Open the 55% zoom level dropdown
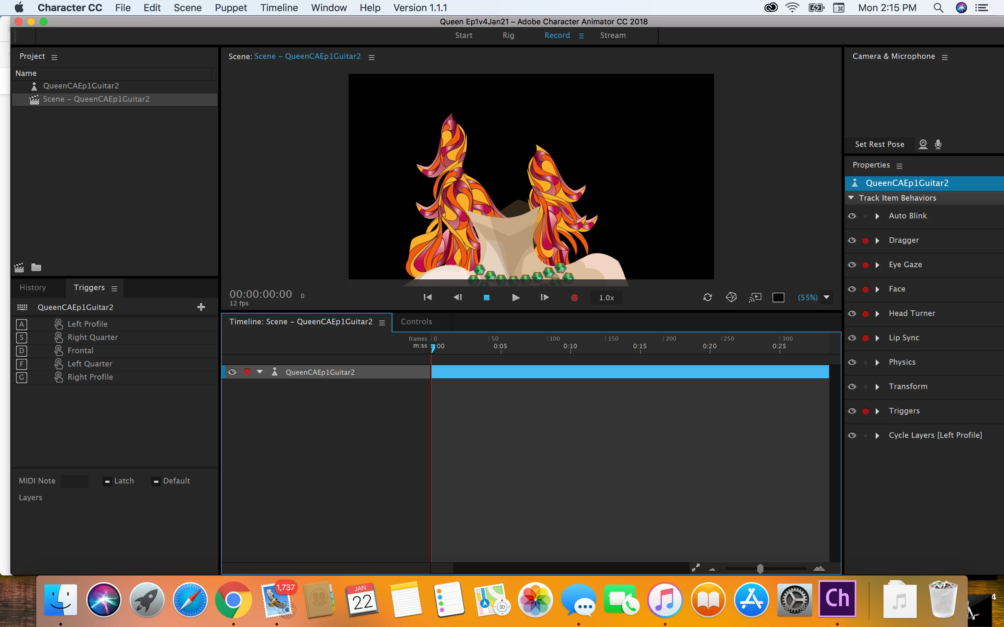This screenshot has width=1004, height=627. [x=827, y=297]
